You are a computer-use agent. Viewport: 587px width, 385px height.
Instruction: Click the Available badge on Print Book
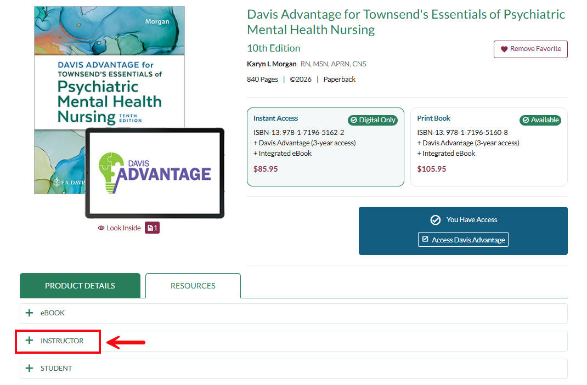tap(540, 120)
